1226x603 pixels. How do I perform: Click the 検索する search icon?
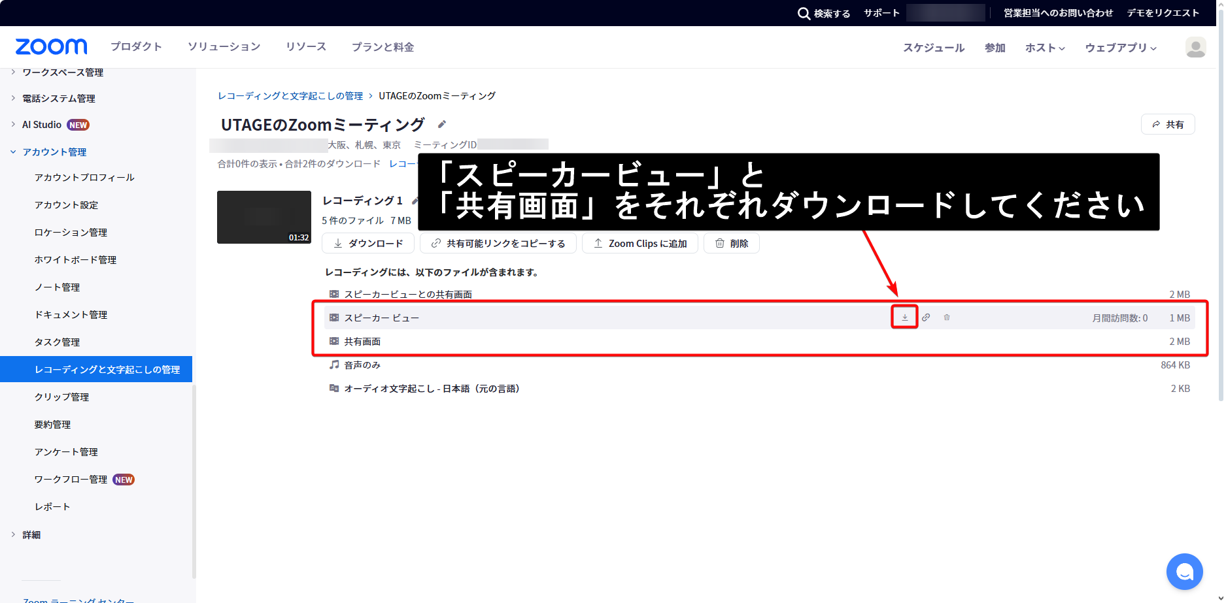click(804, 13)
